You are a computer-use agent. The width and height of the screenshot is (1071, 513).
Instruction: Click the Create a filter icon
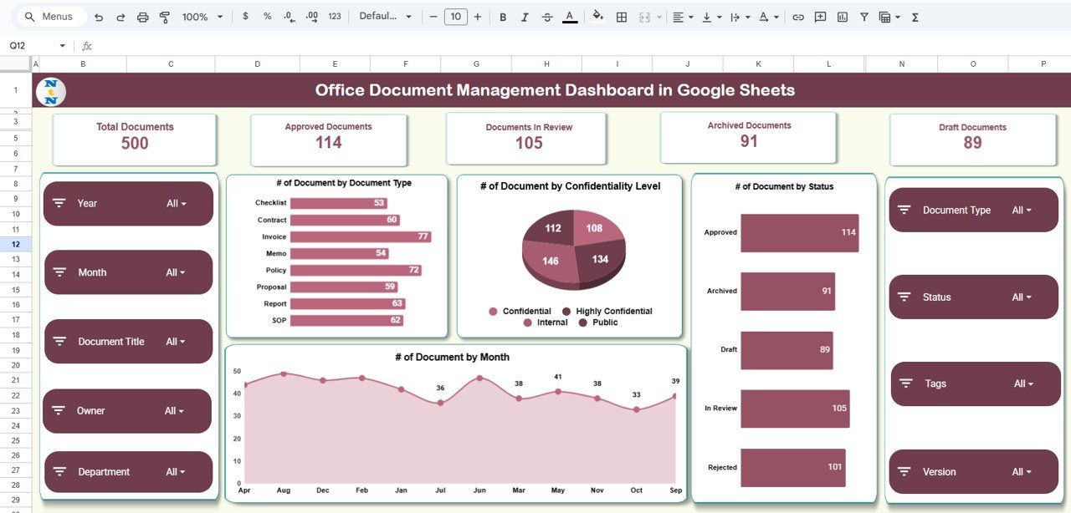point(863,16)
